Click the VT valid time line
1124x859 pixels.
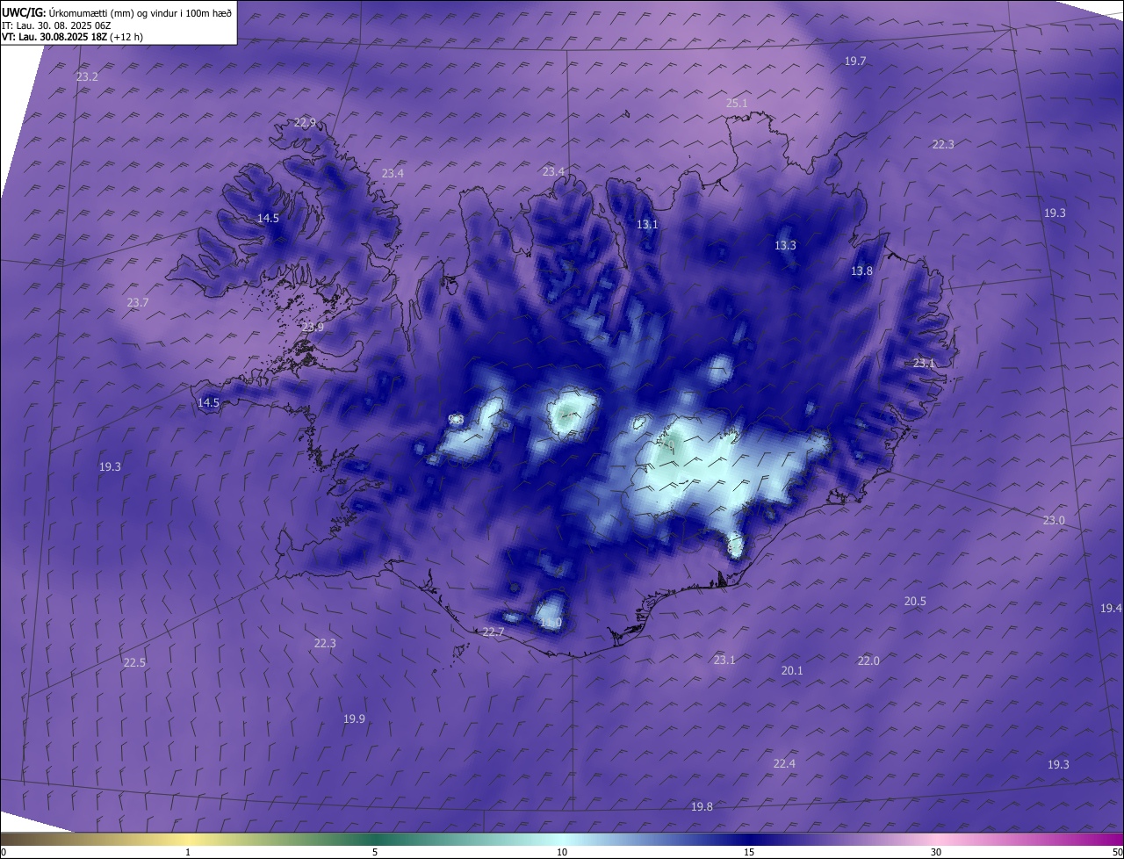[72, 37]
